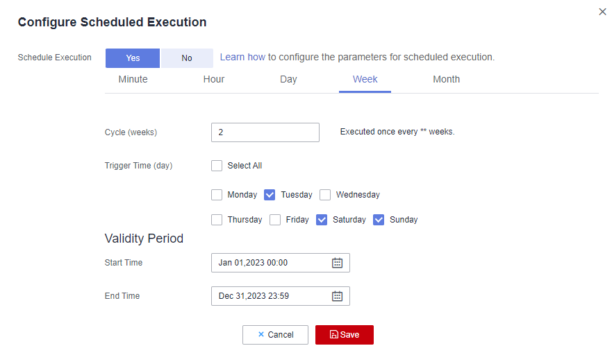Screen dimensions: 612x364
Task: Enable the Monday checkbox
Action: [x=217, y=195]
